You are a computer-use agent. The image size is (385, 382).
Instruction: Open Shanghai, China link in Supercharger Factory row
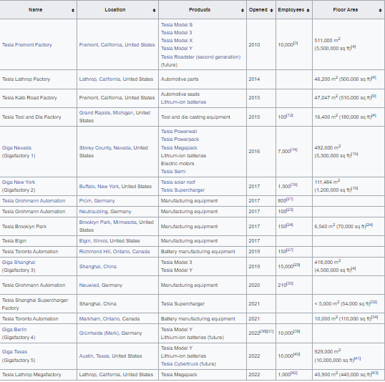98,304
